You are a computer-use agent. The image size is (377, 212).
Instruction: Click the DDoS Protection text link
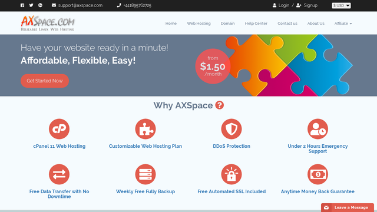pyautogui.click(x=232, y=146)
